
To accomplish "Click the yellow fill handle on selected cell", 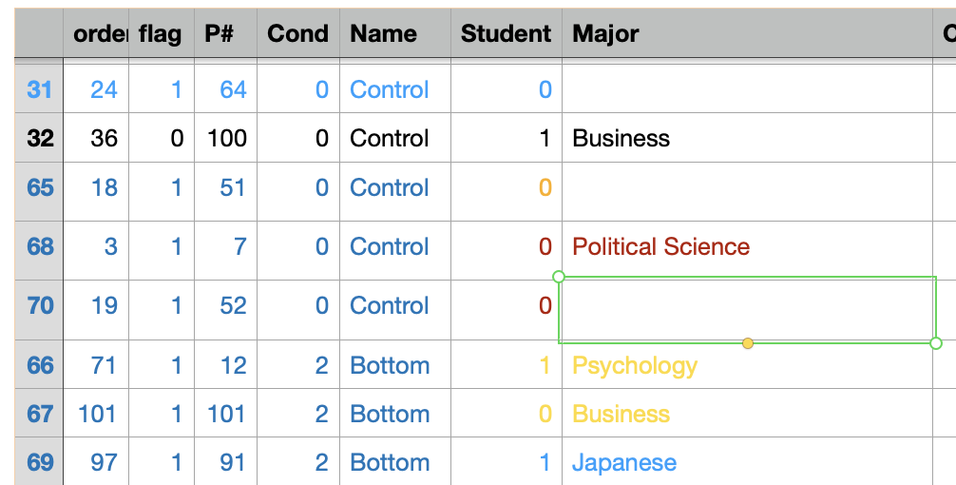I will (748, 343).
